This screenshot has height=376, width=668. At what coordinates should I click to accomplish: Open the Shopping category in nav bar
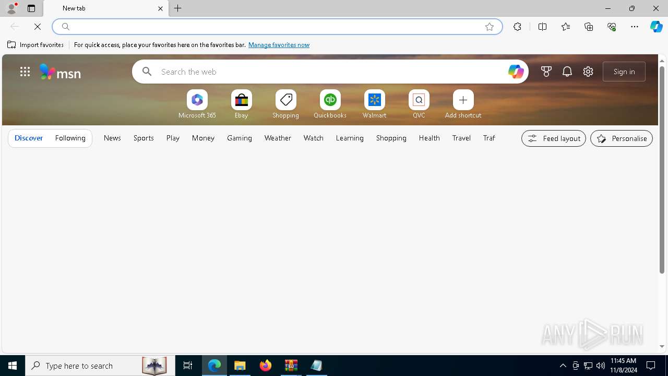coord(391,138)
